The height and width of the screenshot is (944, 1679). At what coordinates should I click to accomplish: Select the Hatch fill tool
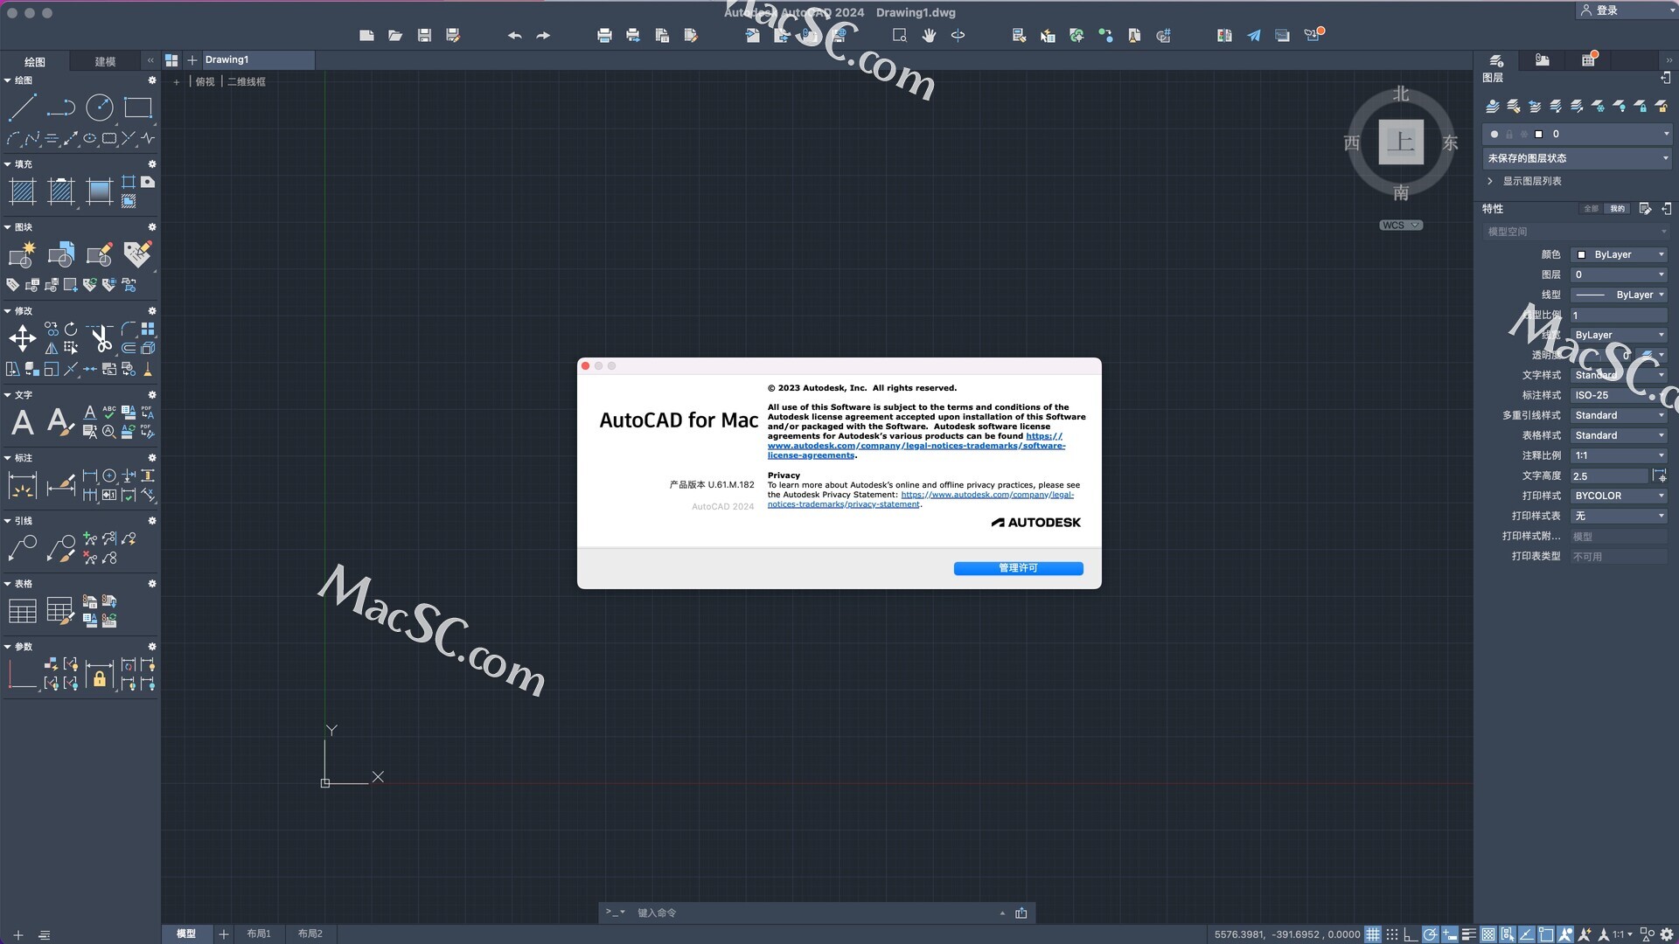23,191
